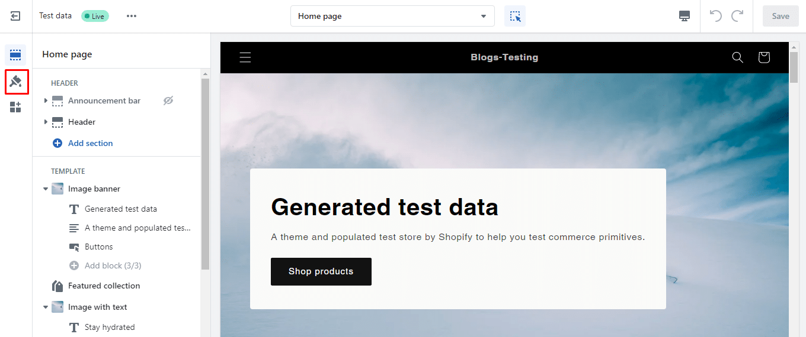Open the Add apps icon
The width and height of the screenshot is (806, 337).
15,107
